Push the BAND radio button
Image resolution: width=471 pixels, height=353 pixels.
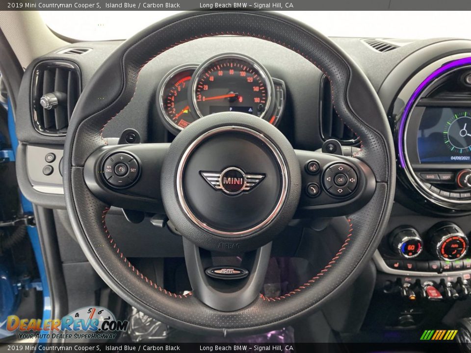click(x=430, y=177)
